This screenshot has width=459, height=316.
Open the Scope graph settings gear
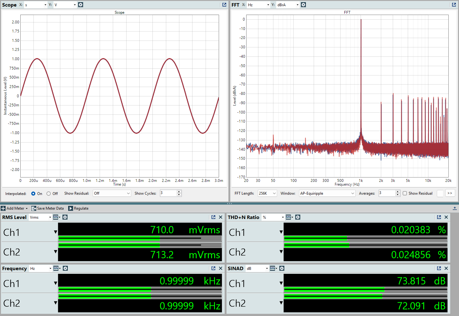pos(81,5)
